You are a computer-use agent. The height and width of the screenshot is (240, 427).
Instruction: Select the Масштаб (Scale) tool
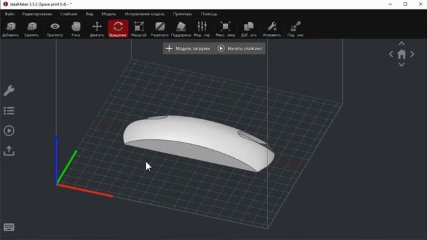(139, 29)
